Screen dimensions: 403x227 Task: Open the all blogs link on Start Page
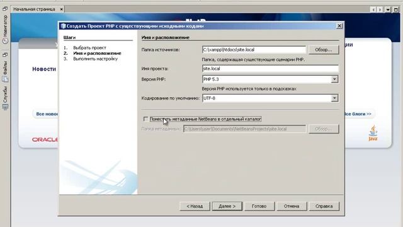coord(358,114)
